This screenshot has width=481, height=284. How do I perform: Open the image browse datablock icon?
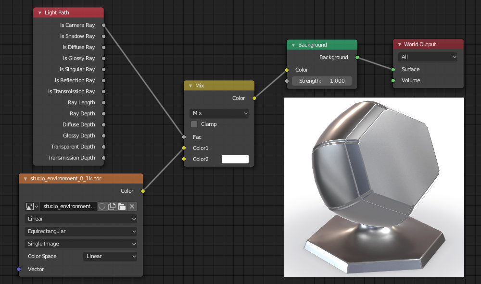click(x=32, y=207)
